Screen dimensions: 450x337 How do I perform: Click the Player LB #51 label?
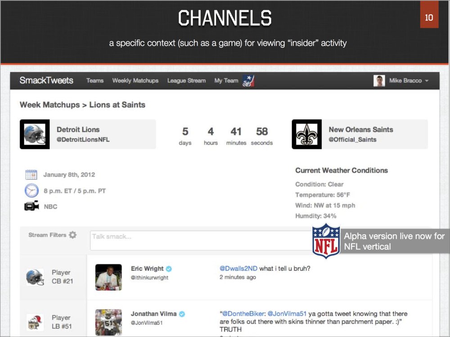coord(62,322)
